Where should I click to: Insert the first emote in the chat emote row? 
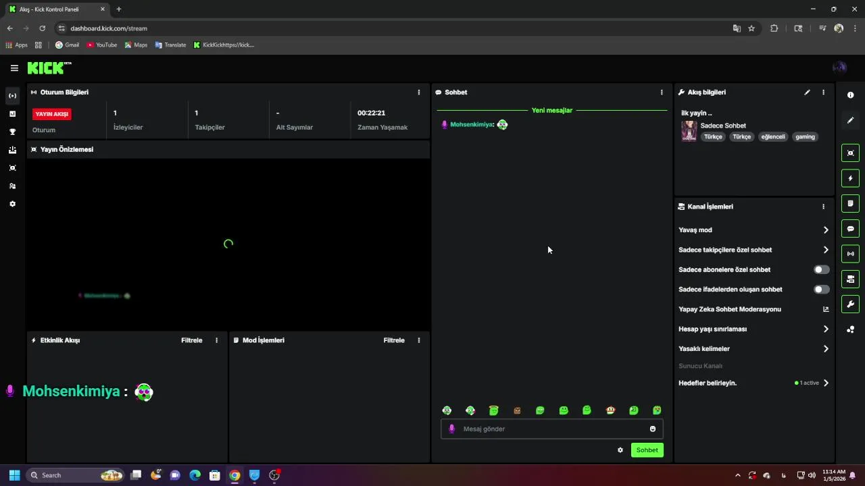447,410
